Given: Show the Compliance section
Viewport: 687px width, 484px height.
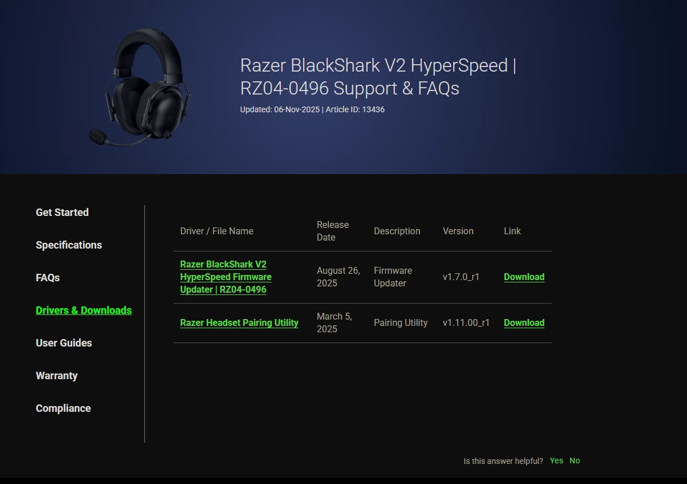Looking at the screenshot, I should tap(64, 408).
